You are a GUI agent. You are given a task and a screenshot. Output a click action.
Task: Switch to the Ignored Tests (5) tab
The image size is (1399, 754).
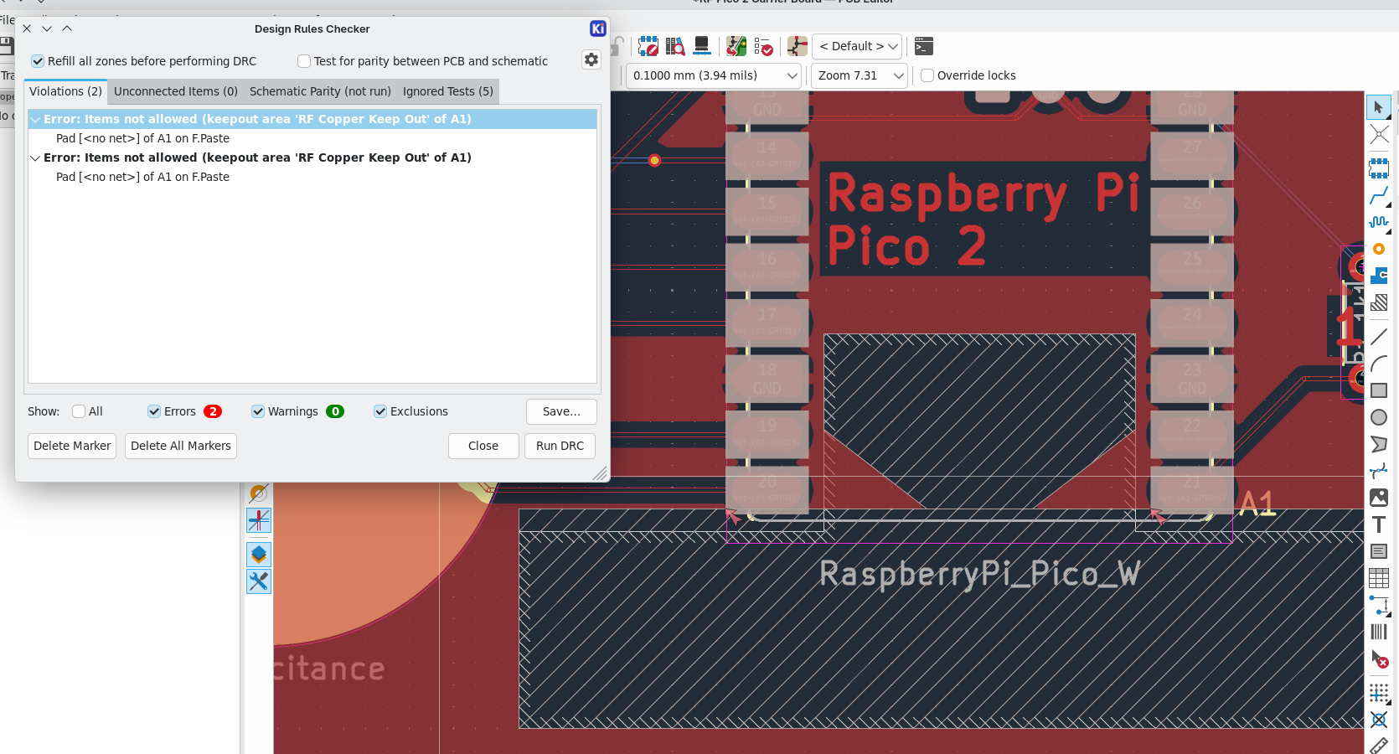[x=448, y=91]
